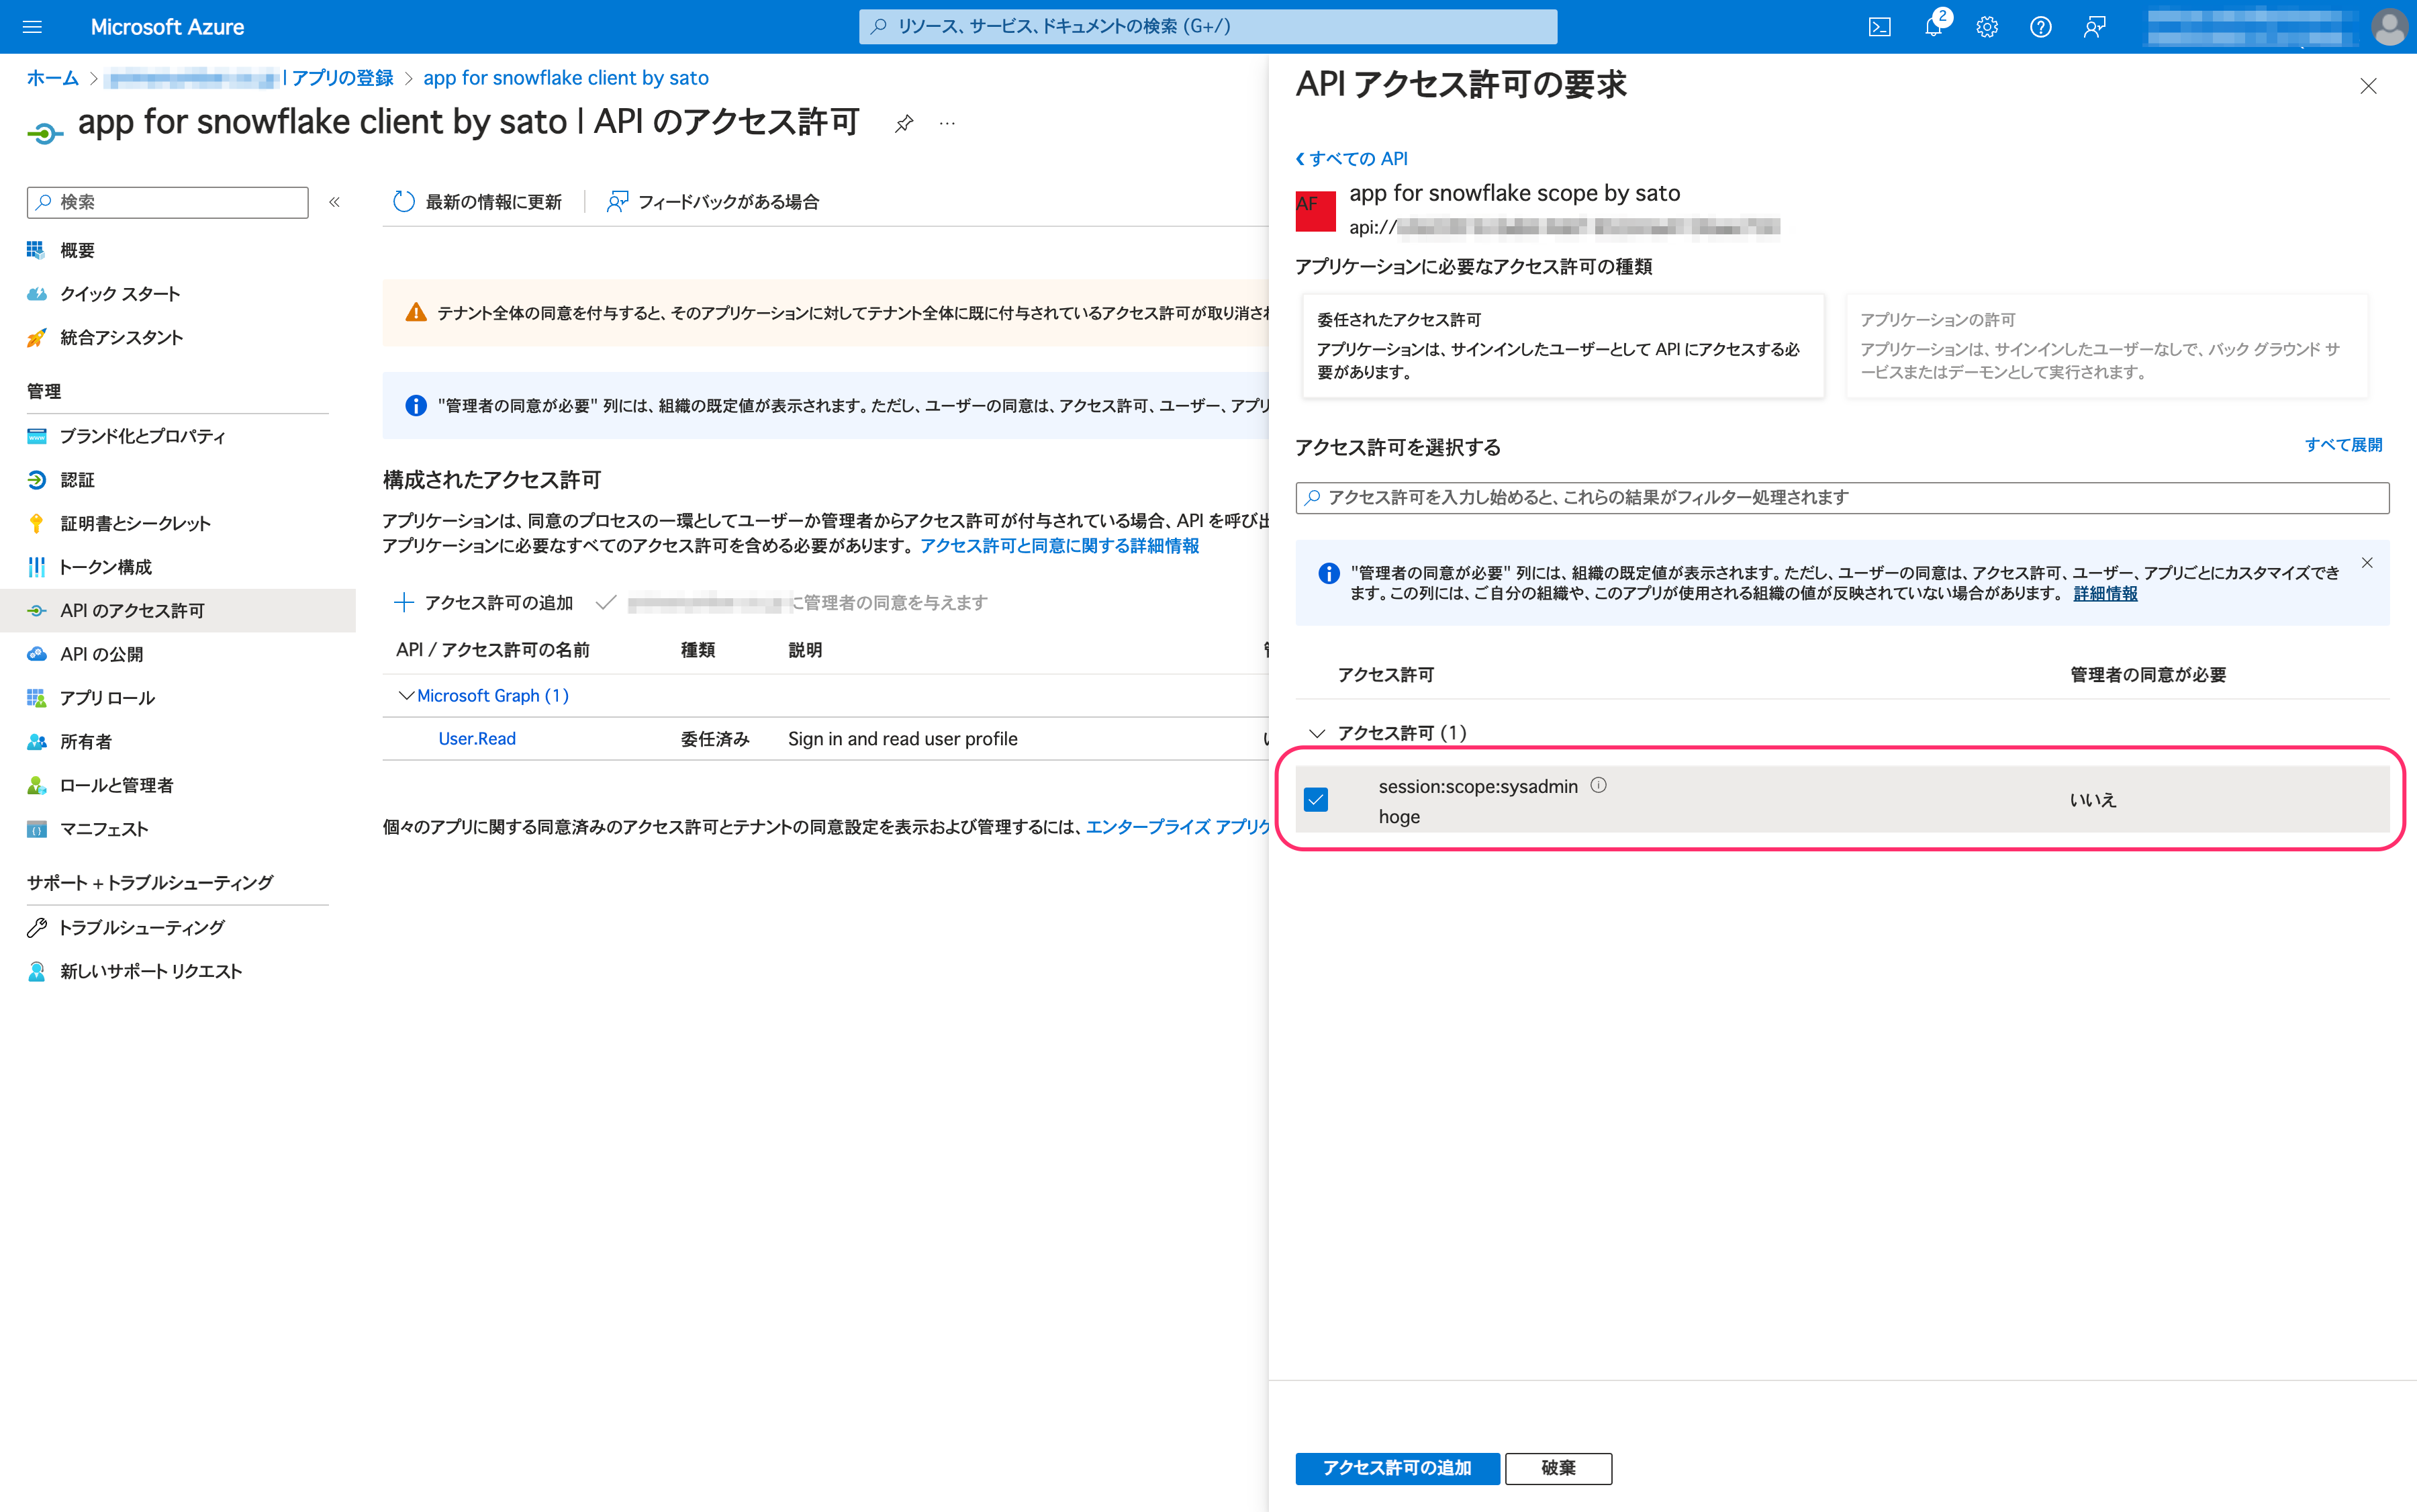
Task: Click フィードバックがある場合 toolbar button
Action: tap(713, 202)
